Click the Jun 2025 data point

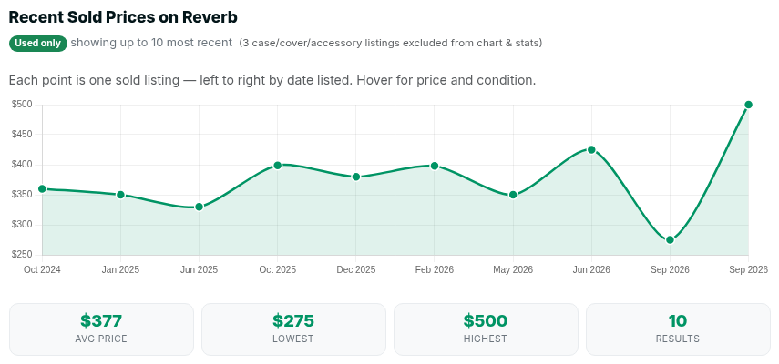tap(199, 207)
